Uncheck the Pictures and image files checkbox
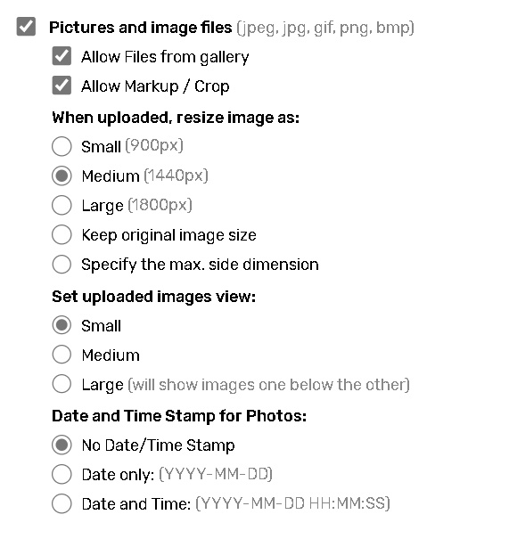Screen dimensions: 509x539 click(26, 27)
